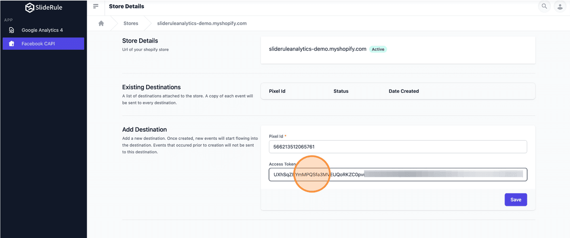Click the store URL in Store Details card
The width and height of the screenshot is (570, 238).
(318, 49)
